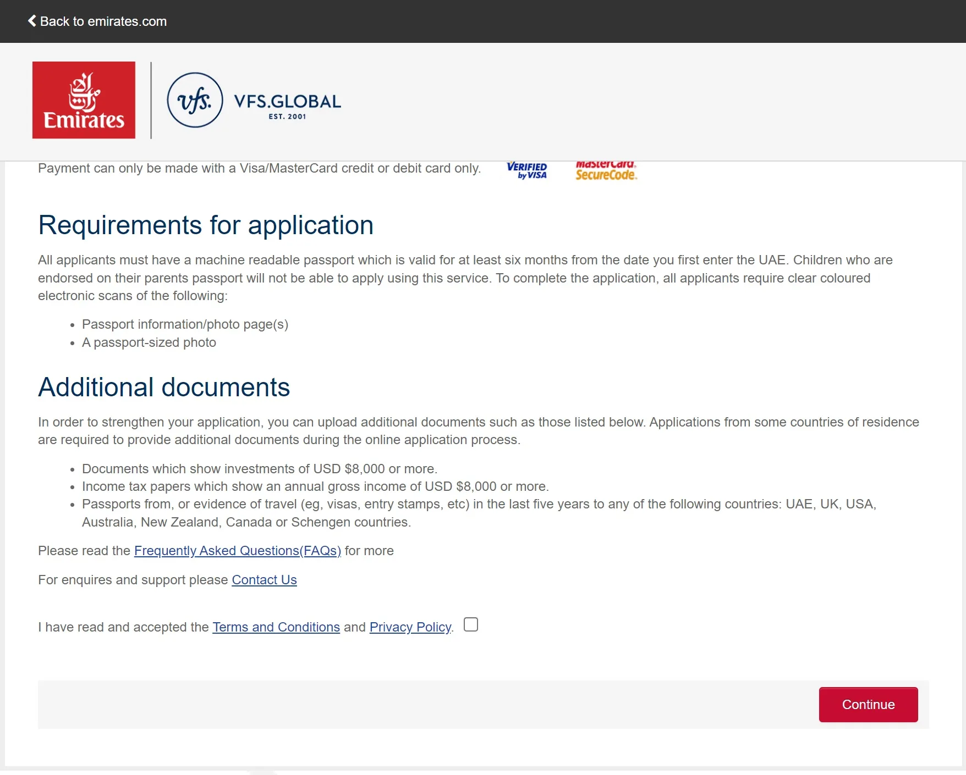Open the Terms and Conditions link
Screen dimensions: 966x775
[276, 627]
